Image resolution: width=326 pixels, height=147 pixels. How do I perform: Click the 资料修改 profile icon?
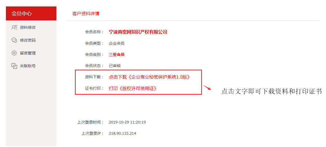(14, 27)
